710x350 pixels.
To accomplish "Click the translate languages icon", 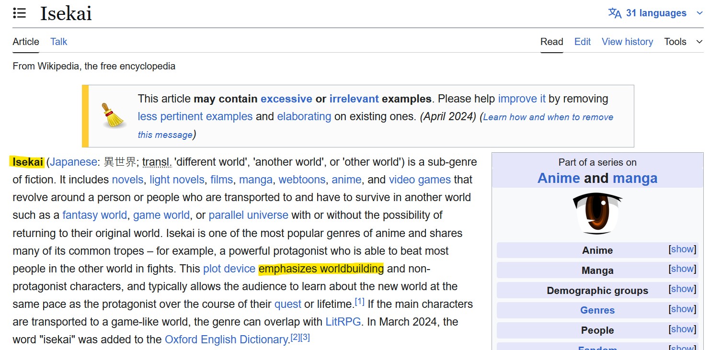I will click(x=615, y=13).
